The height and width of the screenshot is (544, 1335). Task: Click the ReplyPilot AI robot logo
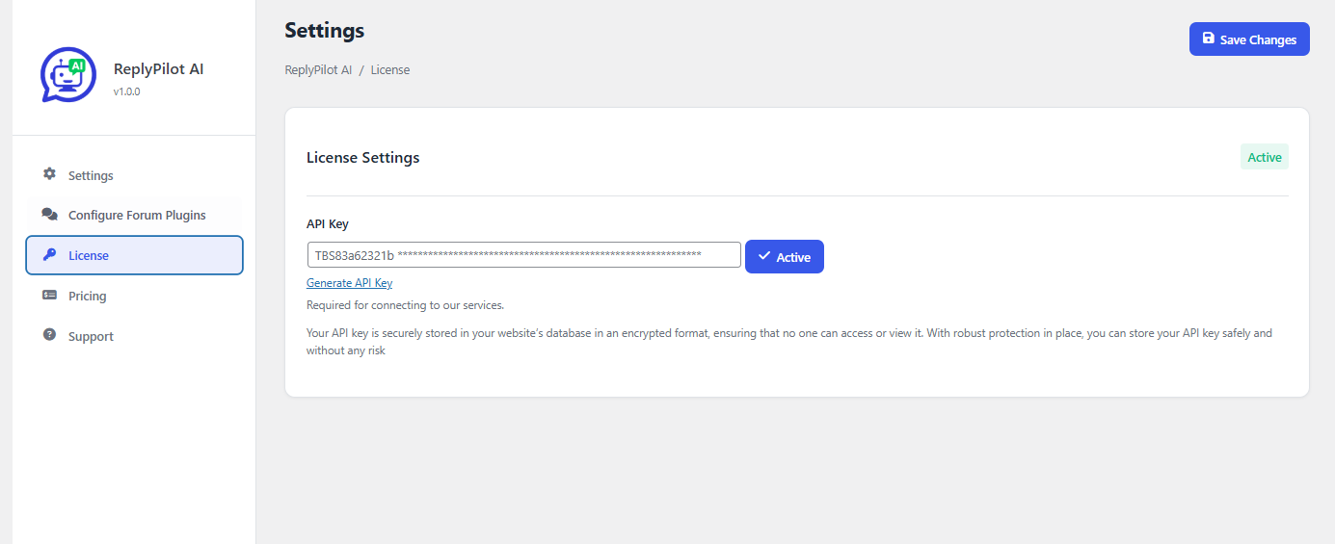click(x=68, y=74)
